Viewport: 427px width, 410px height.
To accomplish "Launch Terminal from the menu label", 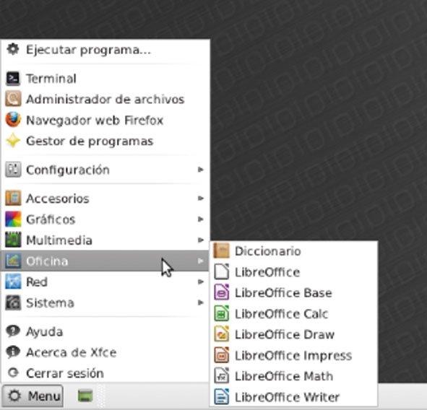I will 51,79.
